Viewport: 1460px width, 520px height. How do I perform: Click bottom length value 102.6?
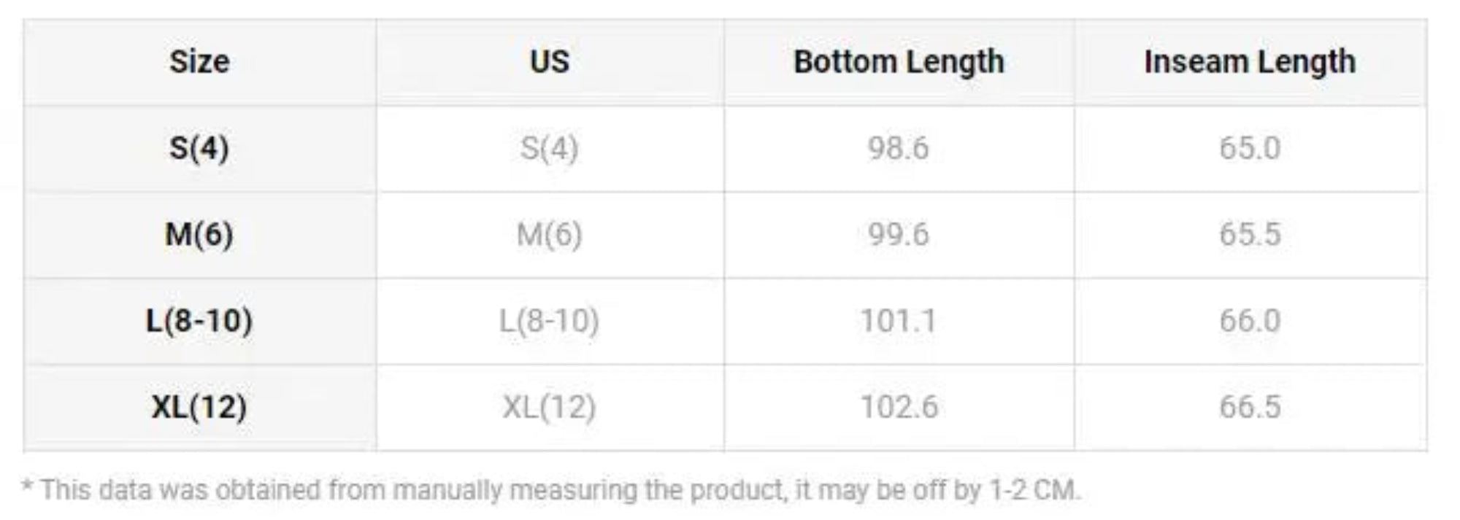point(899,407)
